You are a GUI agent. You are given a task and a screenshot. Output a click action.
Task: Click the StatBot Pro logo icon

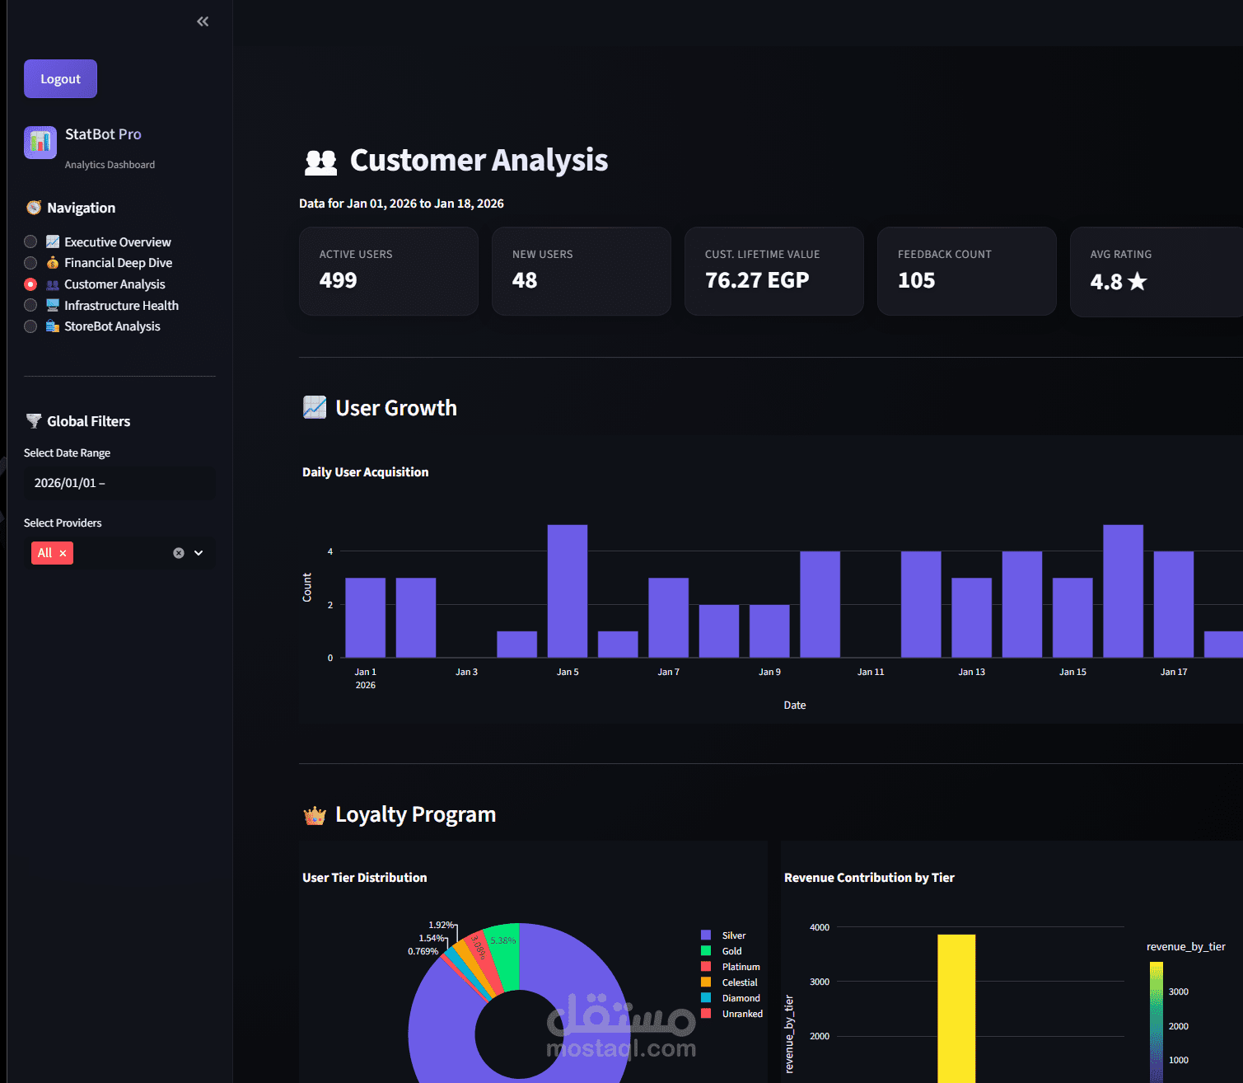click(40, 143)
